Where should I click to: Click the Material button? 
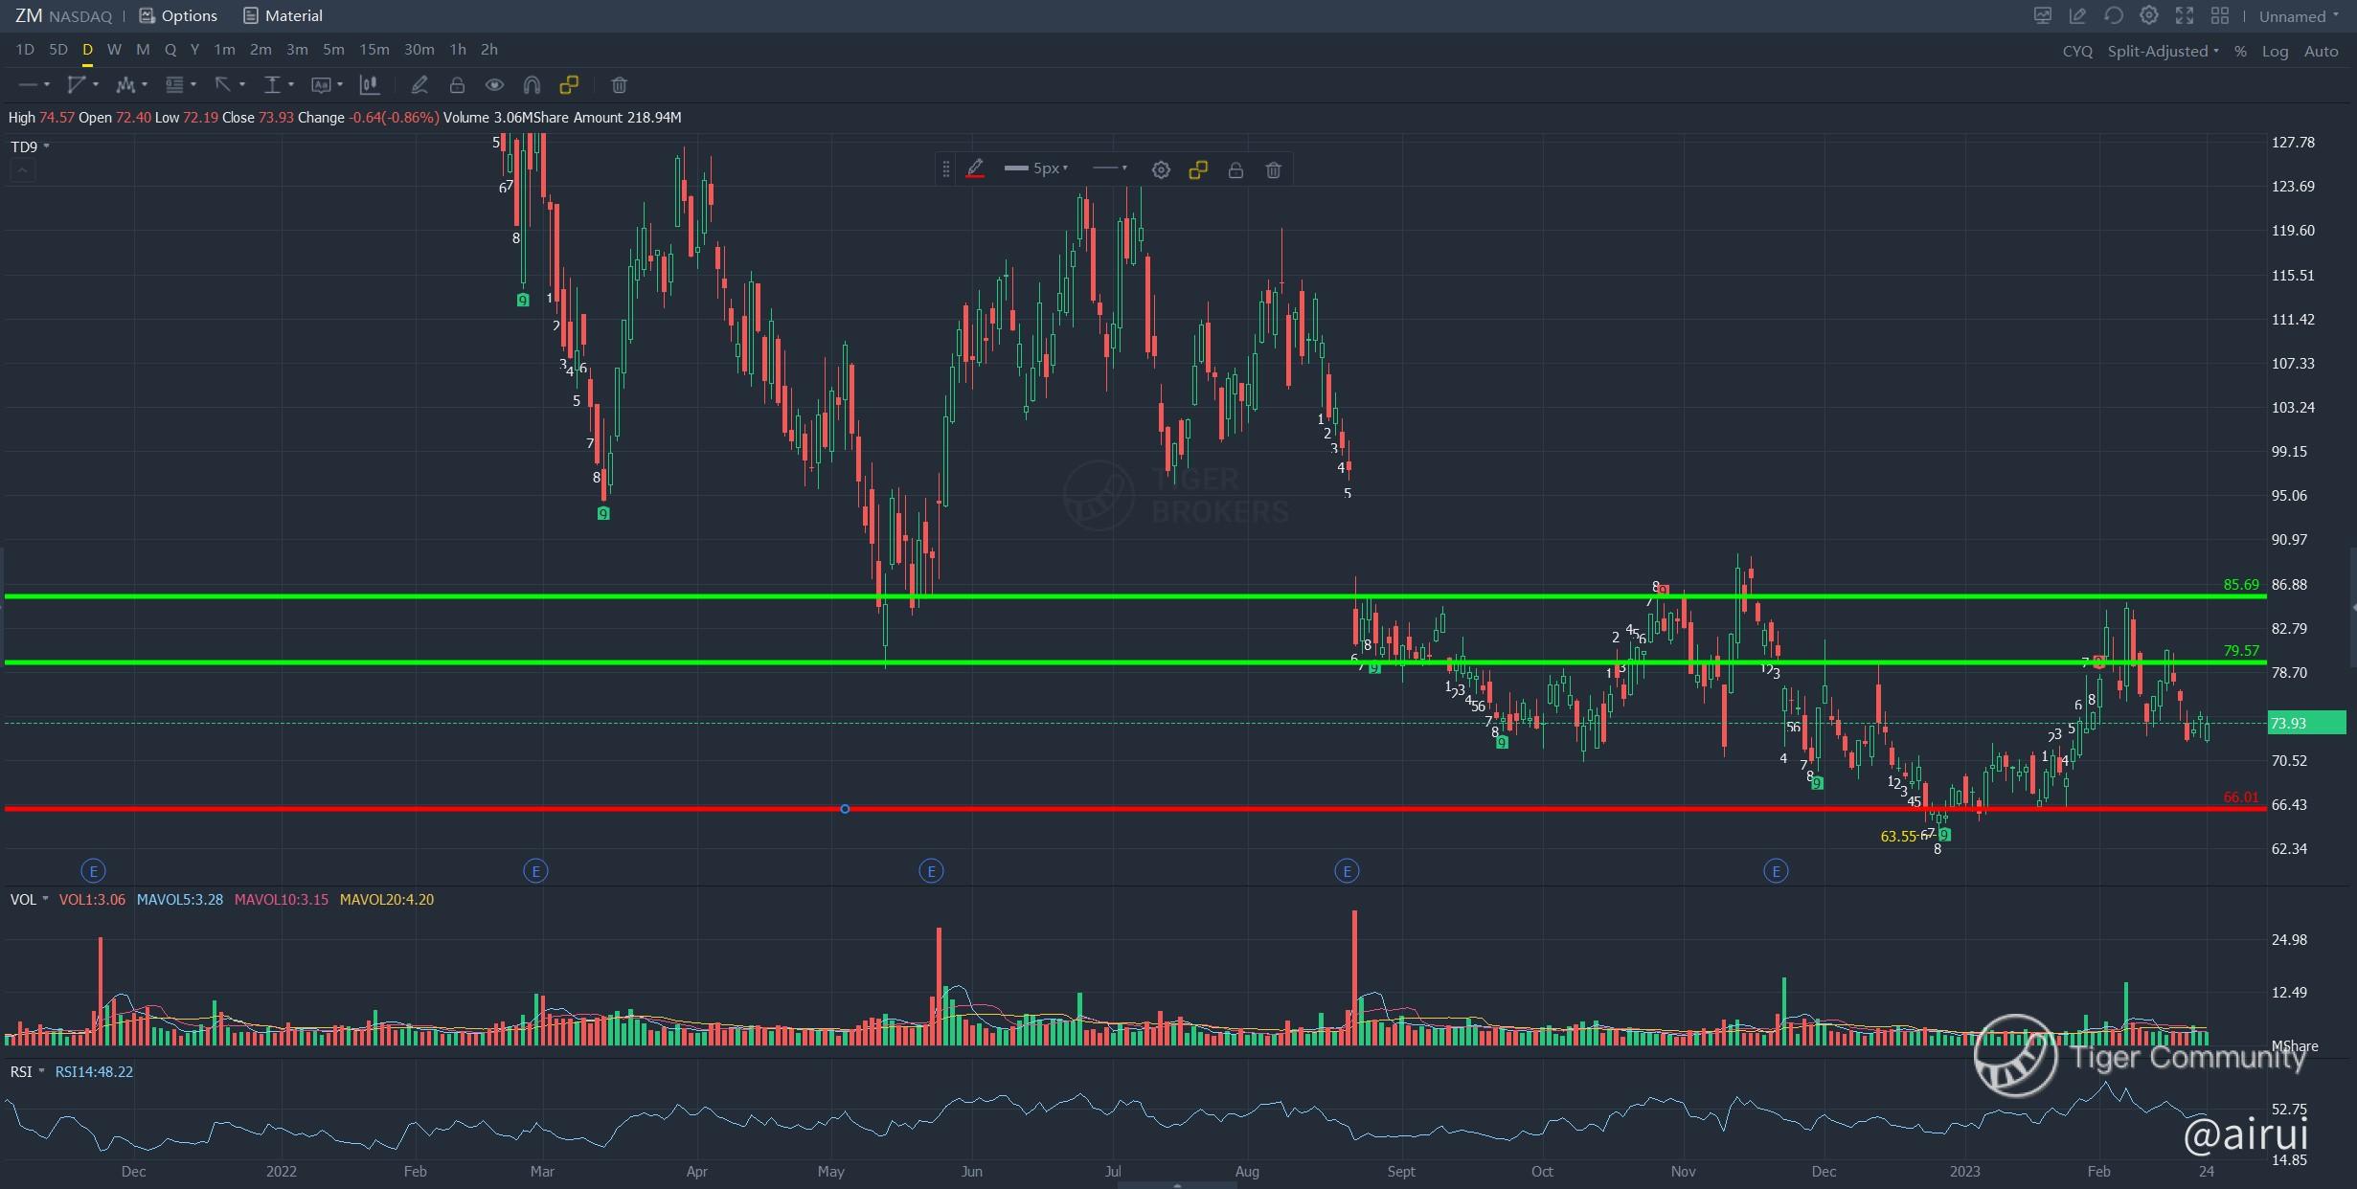pyautogui.click(x=283, y=15)
